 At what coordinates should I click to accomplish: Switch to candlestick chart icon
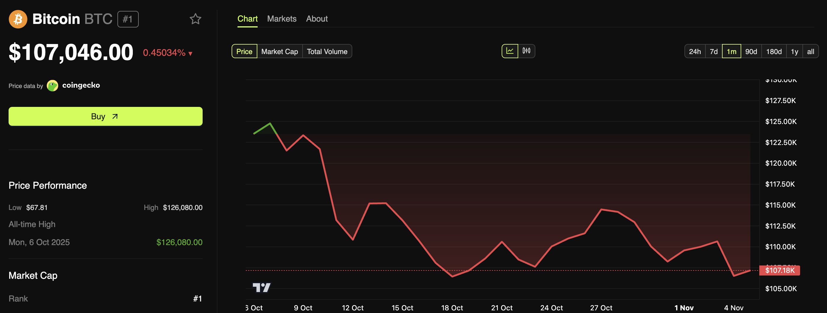(x=527, y=51)
